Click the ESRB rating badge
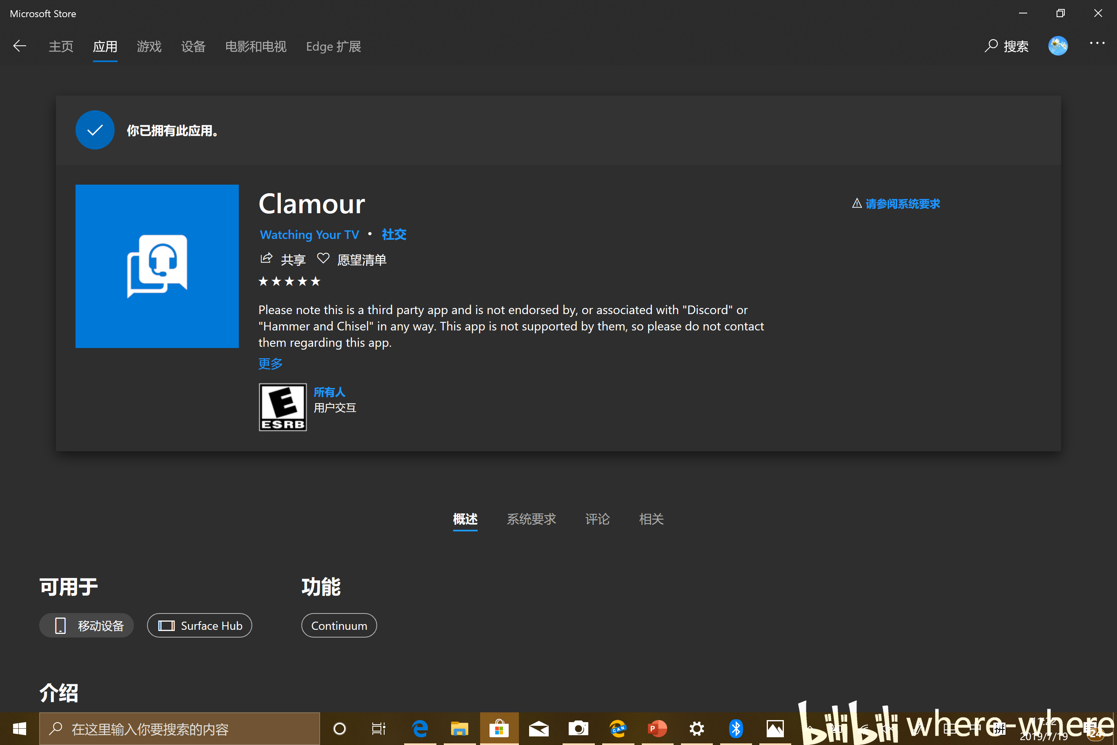Screen dimensions: 1117x745 pos(283,407)
